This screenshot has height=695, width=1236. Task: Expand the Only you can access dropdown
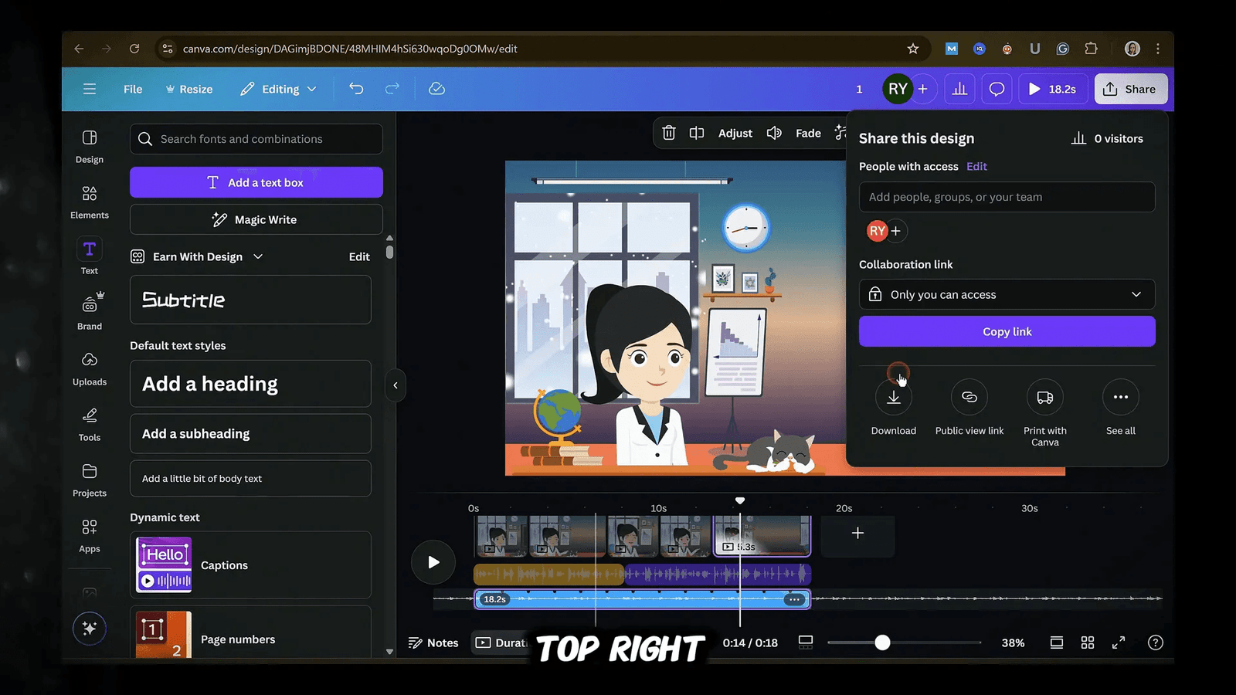click(x=1007, y=294)
